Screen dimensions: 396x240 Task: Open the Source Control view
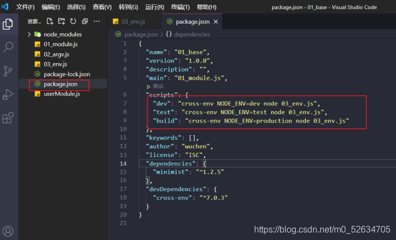point(8,71)
